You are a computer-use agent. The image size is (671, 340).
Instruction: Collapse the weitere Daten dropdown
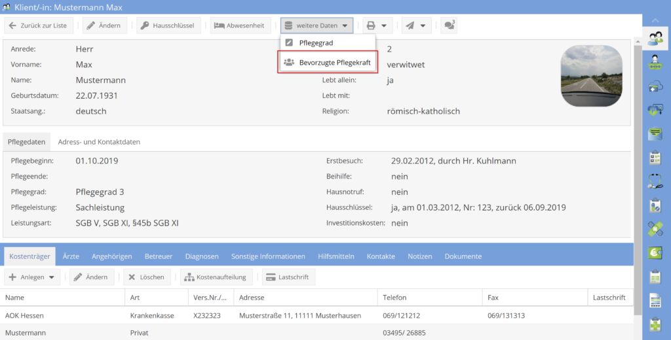coord(316,25)
